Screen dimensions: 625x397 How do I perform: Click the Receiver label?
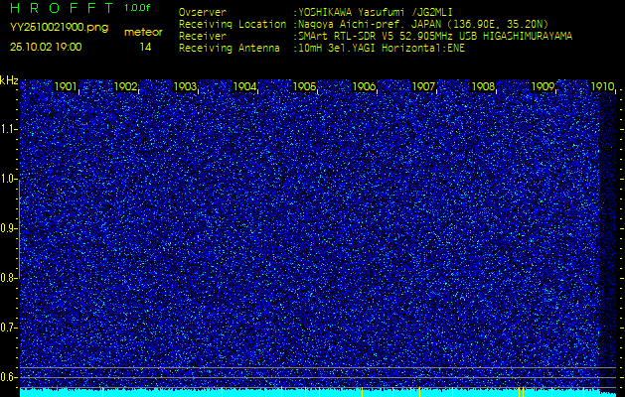click(x=203, y=37)
